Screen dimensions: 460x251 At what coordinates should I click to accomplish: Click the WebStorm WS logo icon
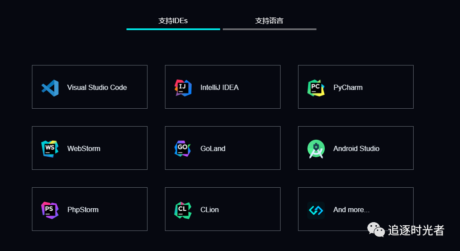[x=50, y=149]
